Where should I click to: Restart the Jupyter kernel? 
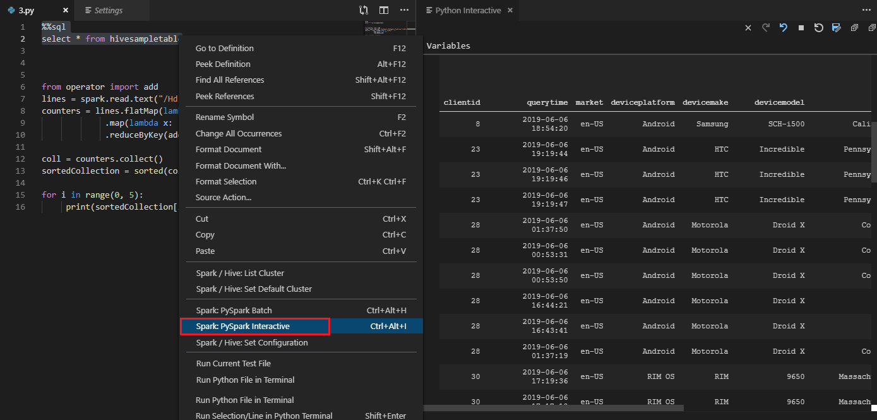(818, 28)
